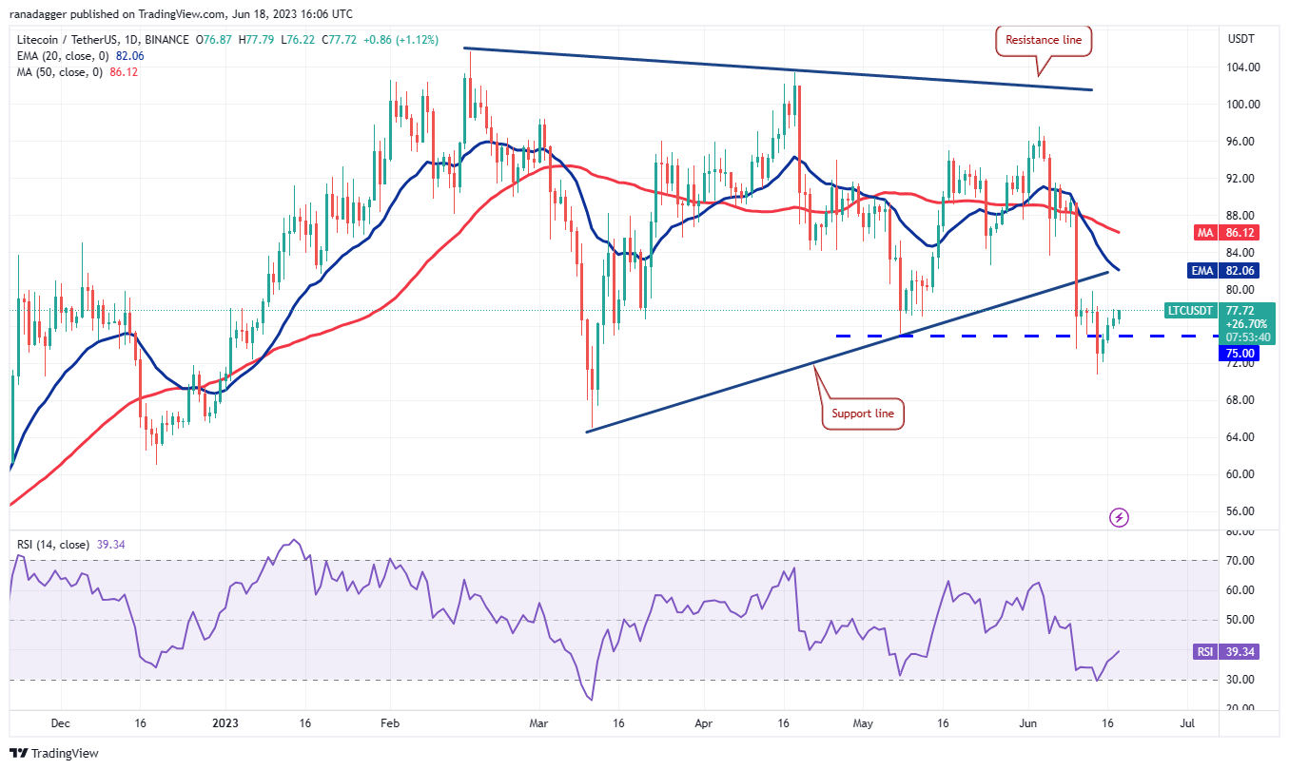Click the 104.00 price axis label
This screenshot has height=770, width=1289.
1241,67
